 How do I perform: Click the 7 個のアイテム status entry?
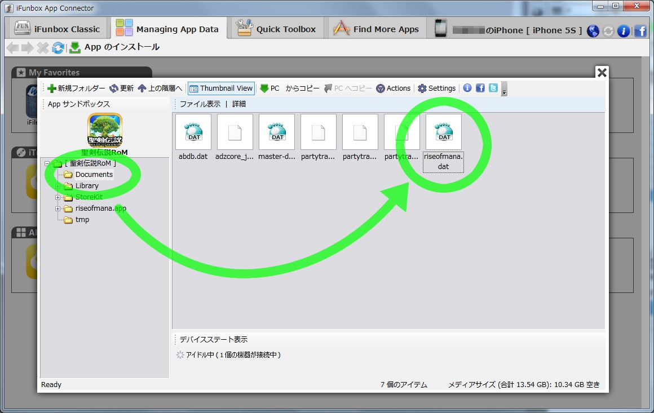[x=404, y=385]
